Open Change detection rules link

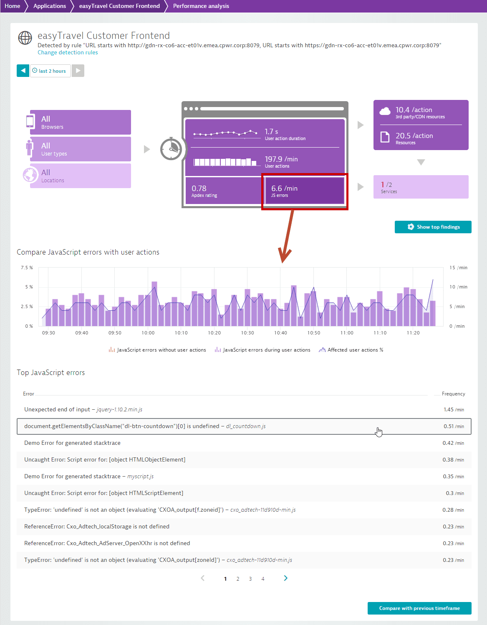(68, 52)
